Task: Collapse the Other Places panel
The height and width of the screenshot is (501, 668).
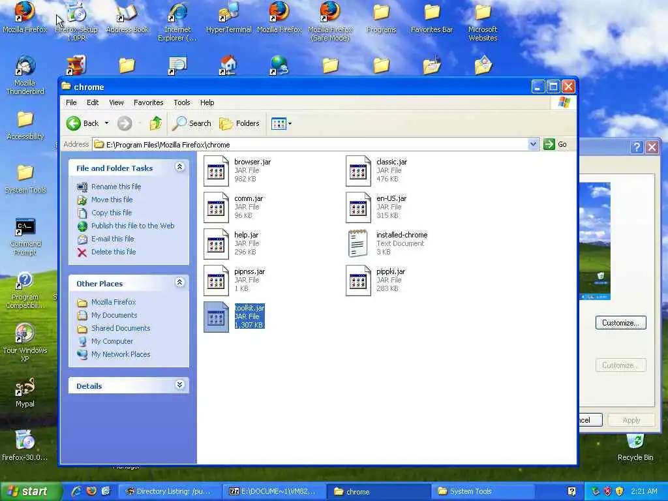Action: (x=180, y=282)
